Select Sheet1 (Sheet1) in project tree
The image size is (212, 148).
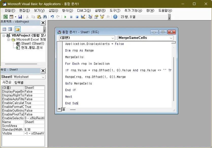click(x=32, y=43)
